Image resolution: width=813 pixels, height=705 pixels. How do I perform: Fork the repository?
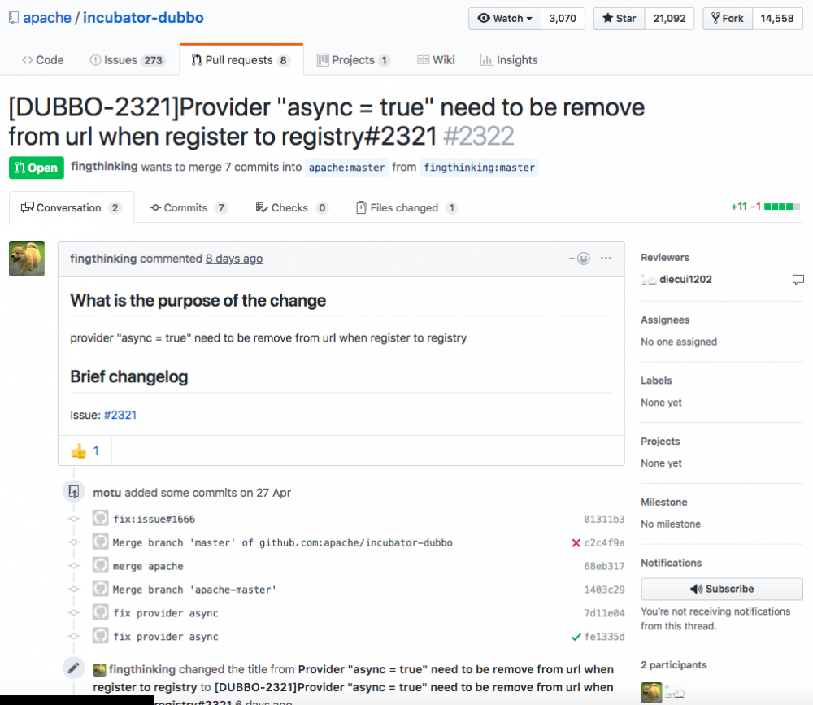point(727,18)
